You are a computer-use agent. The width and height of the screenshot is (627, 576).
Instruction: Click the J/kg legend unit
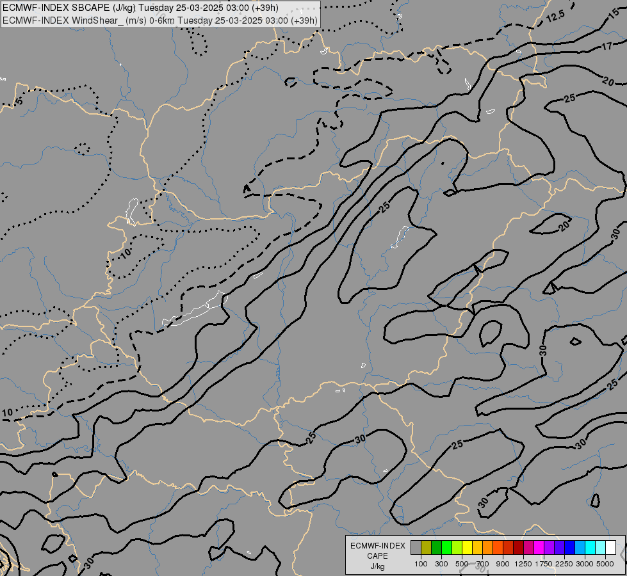coord(377,566)
